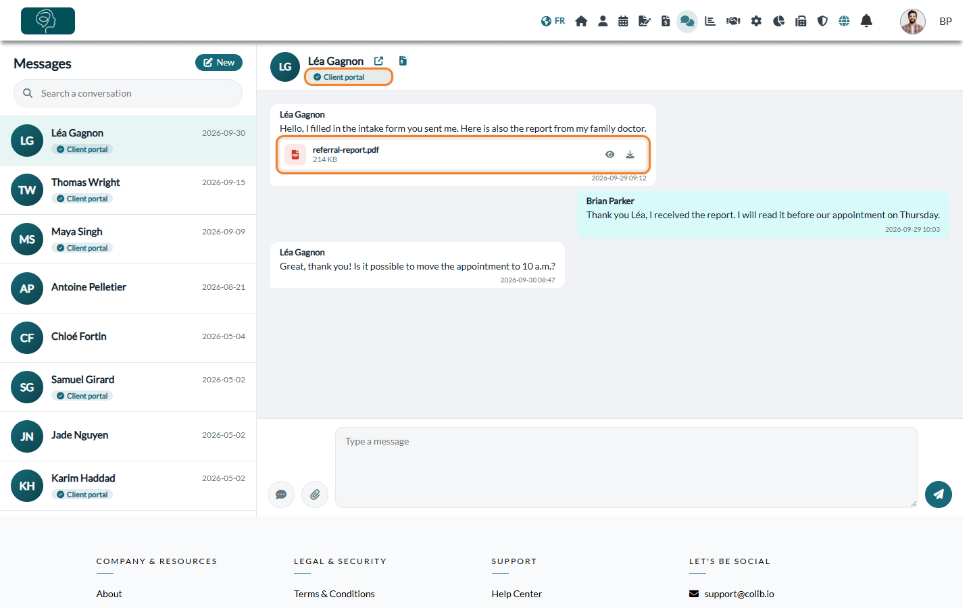Open the invoice dollar document icon
The height and width of the screenshot is (608, 973).
click(x=666, y=21)
